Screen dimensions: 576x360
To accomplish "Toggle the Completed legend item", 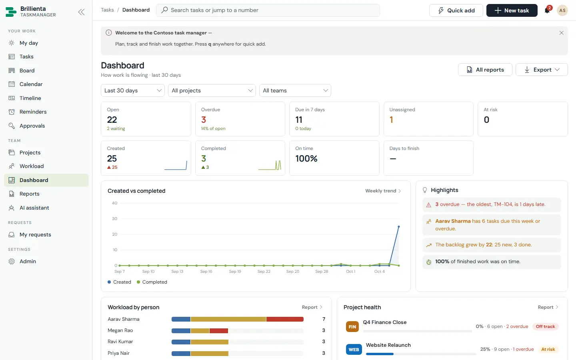I will [152, 282].
